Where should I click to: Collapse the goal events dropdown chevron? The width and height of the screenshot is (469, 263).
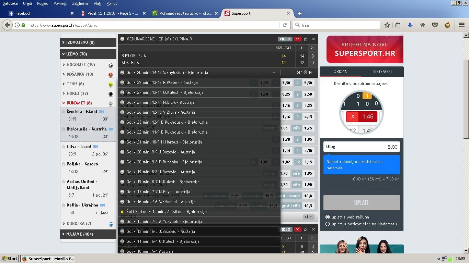274,73
